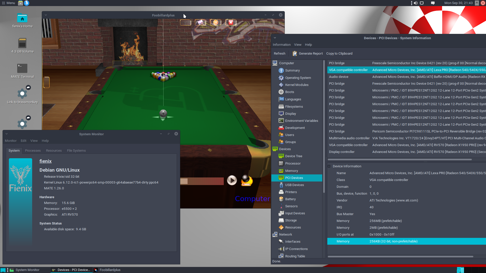Open Interfaces under Network

293,242
